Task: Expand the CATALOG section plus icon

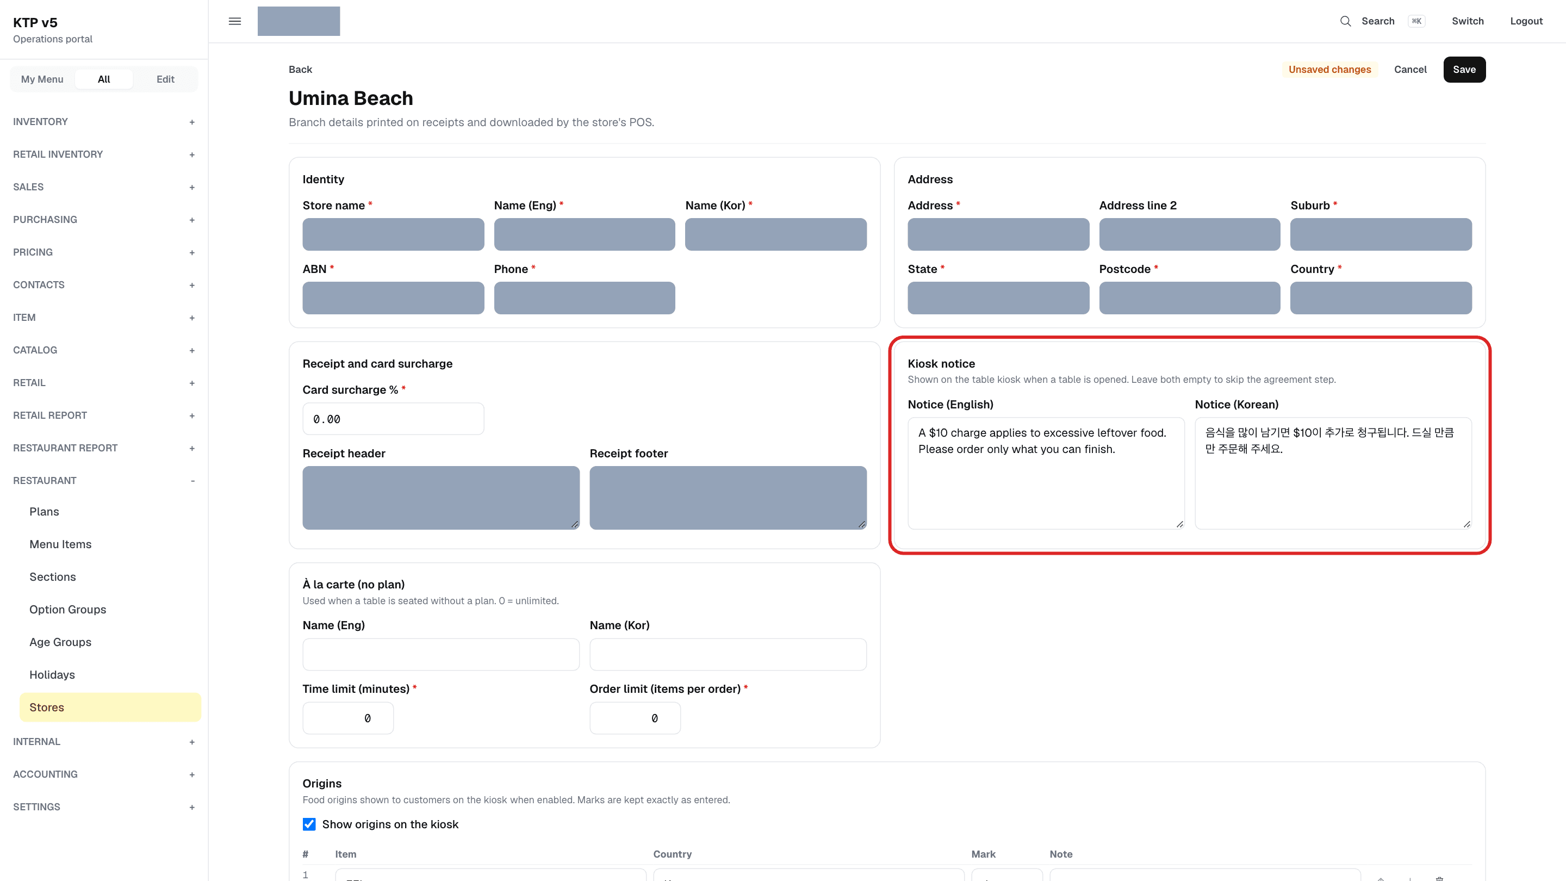Action: click(192, 351)
